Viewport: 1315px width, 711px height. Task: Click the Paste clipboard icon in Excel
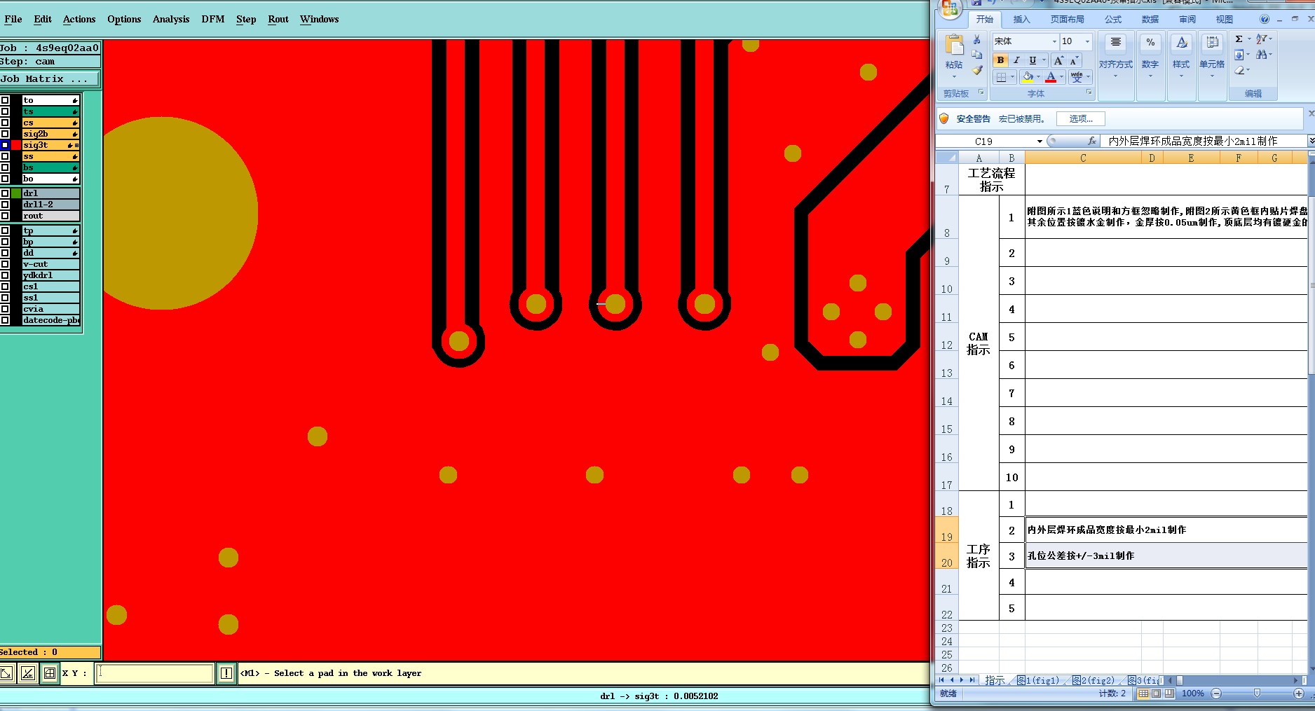[x=954, y=46]
